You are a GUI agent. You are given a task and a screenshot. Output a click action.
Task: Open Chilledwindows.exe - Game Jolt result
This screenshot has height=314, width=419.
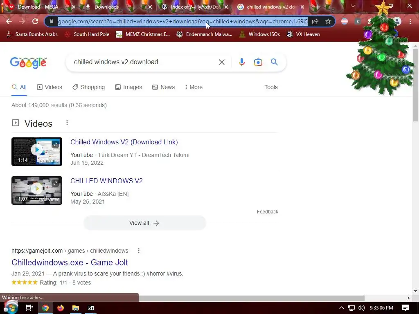70,262
